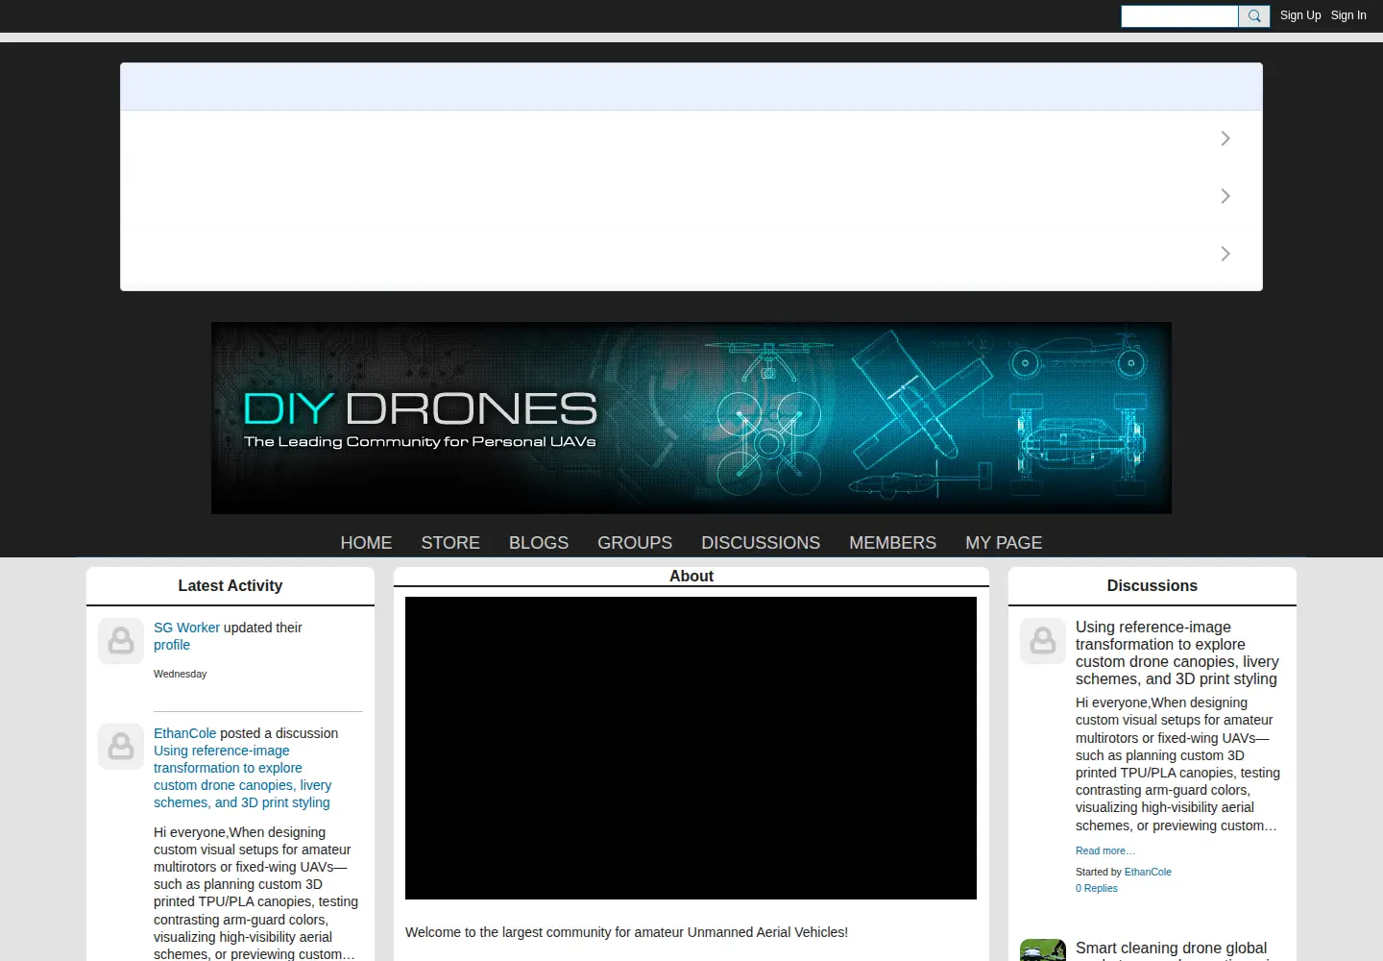Focus the search input field
Viewport: 1383px width, 961px height.
(1179, 16)
